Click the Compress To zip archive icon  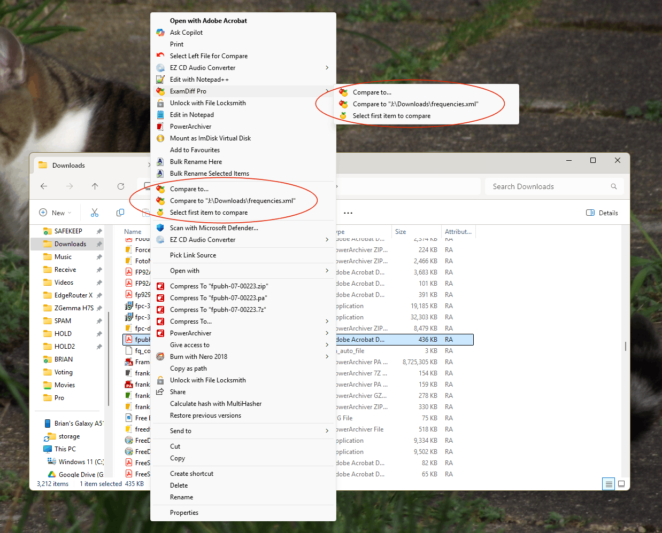[x=160, y=286]
